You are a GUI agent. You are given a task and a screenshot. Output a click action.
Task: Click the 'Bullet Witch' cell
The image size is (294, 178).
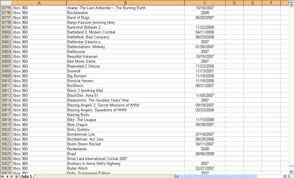(125, 168)
